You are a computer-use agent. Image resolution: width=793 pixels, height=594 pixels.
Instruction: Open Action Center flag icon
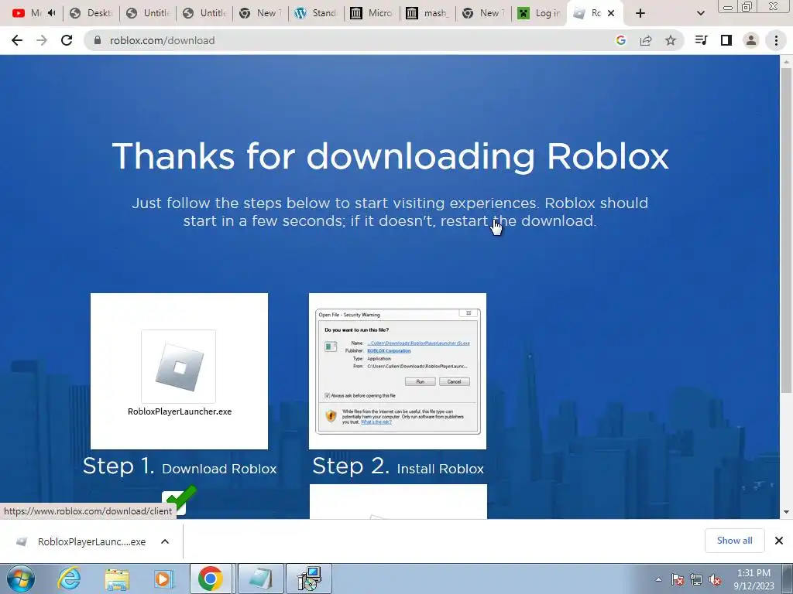678,579
